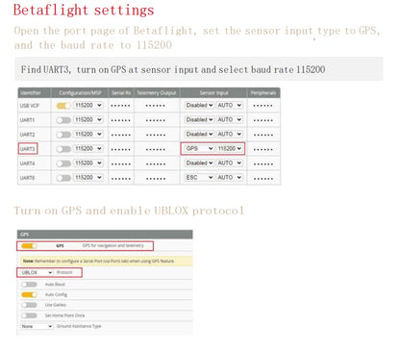Open the MSP baud dropdown on the ESC row
The height and width of the screenshot is (350, 400).
pyautogui.click(x=88, y=178)
